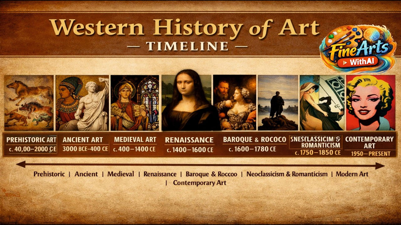Click 'Renaissance' in the bottom period list
The width and height of the screenshot is (401, 225).
point(160,174)
